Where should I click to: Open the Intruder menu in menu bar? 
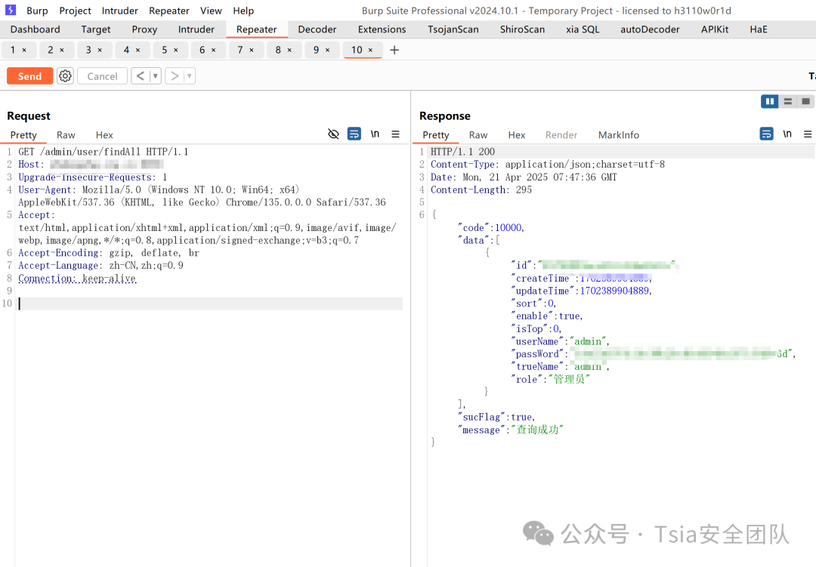(119, 11)
